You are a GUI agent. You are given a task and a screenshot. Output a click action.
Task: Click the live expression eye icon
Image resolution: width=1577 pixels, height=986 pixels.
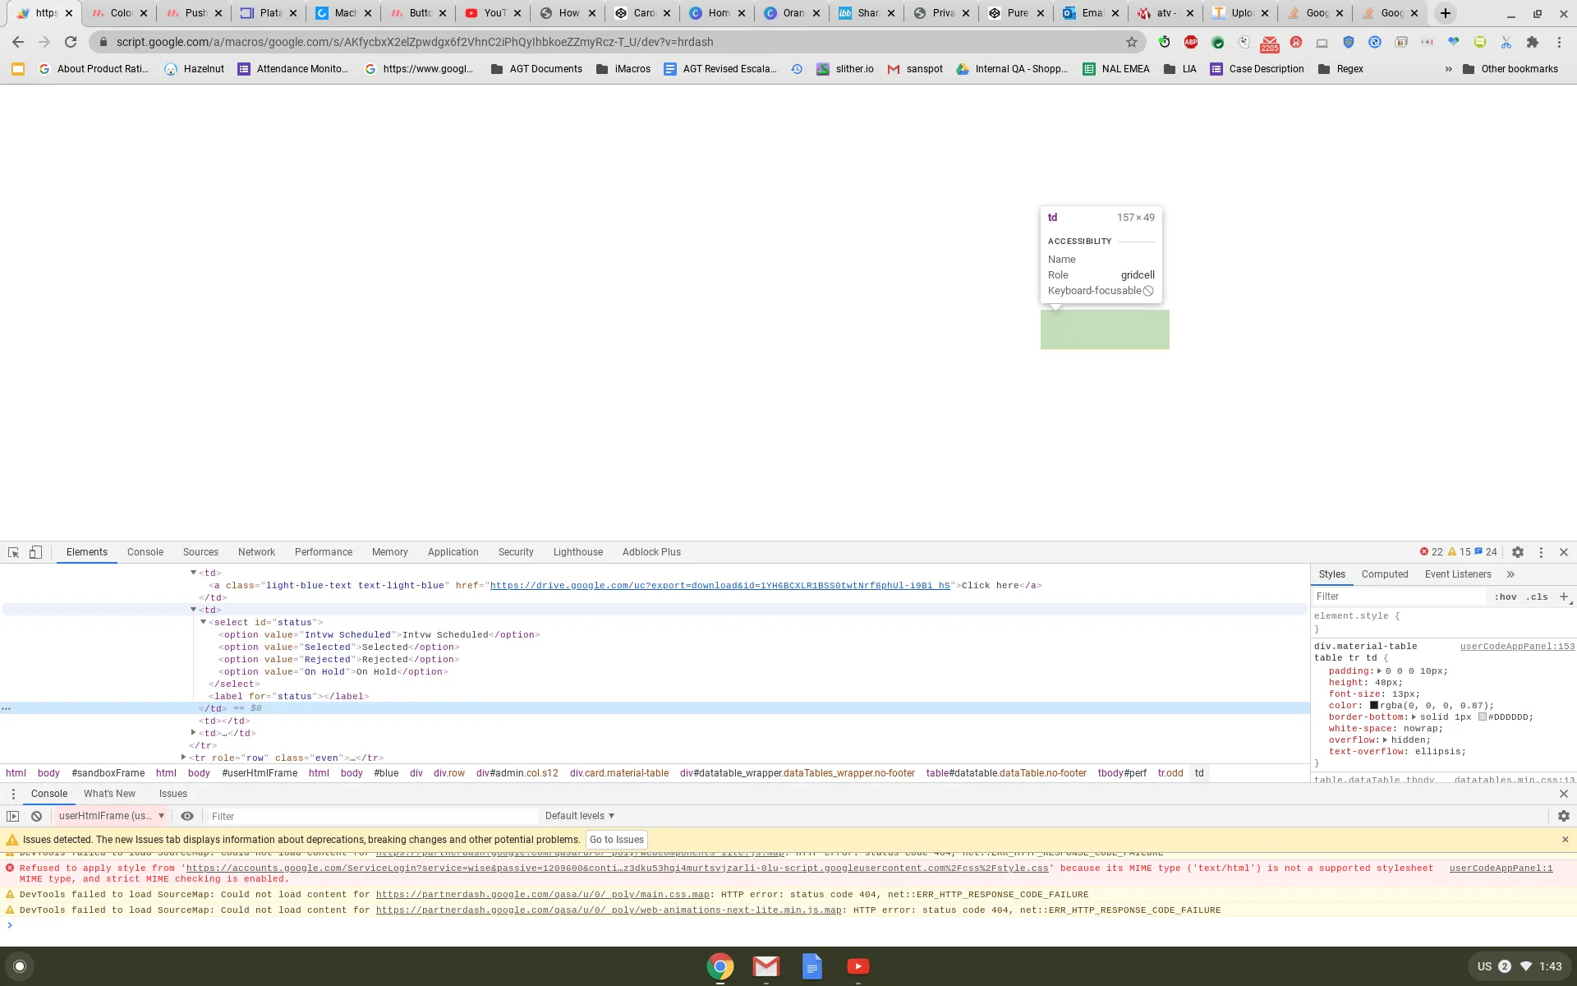click(x=187, y=816)
